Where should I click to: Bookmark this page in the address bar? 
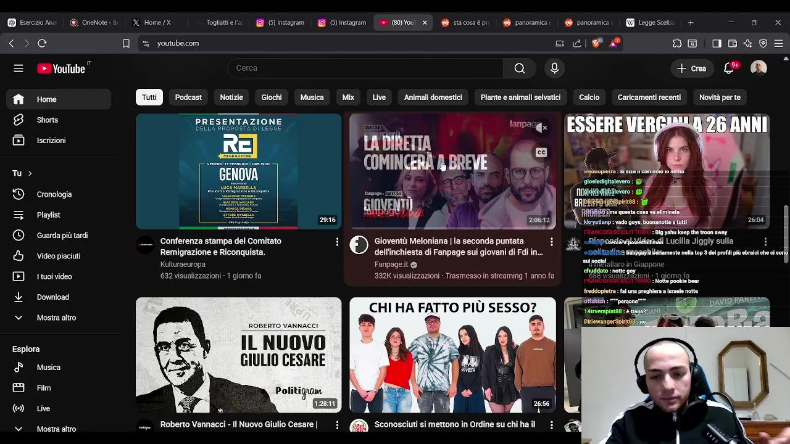click(x=126, y=43)
